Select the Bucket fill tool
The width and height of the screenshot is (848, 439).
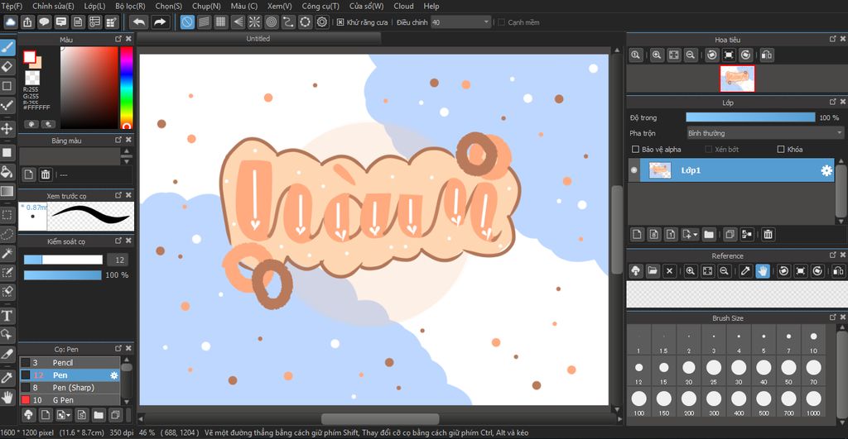7,172
